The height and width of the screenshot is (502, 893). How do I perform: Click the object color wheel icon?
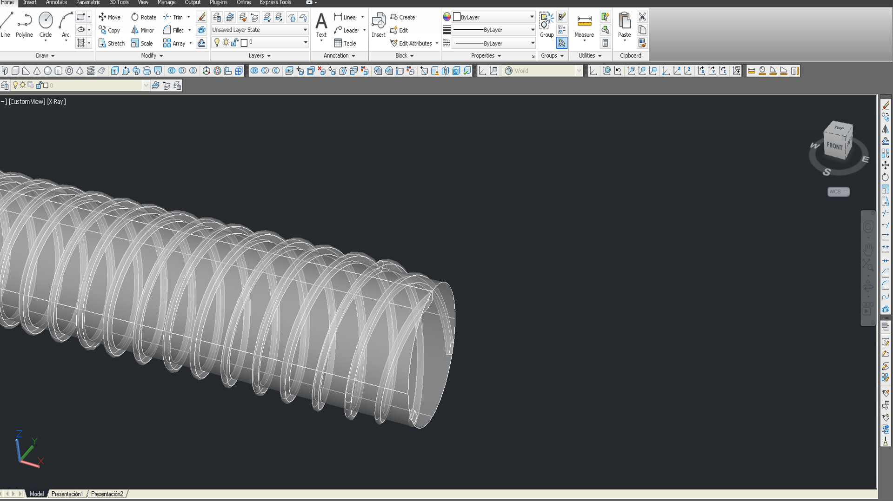pos(447,17)
